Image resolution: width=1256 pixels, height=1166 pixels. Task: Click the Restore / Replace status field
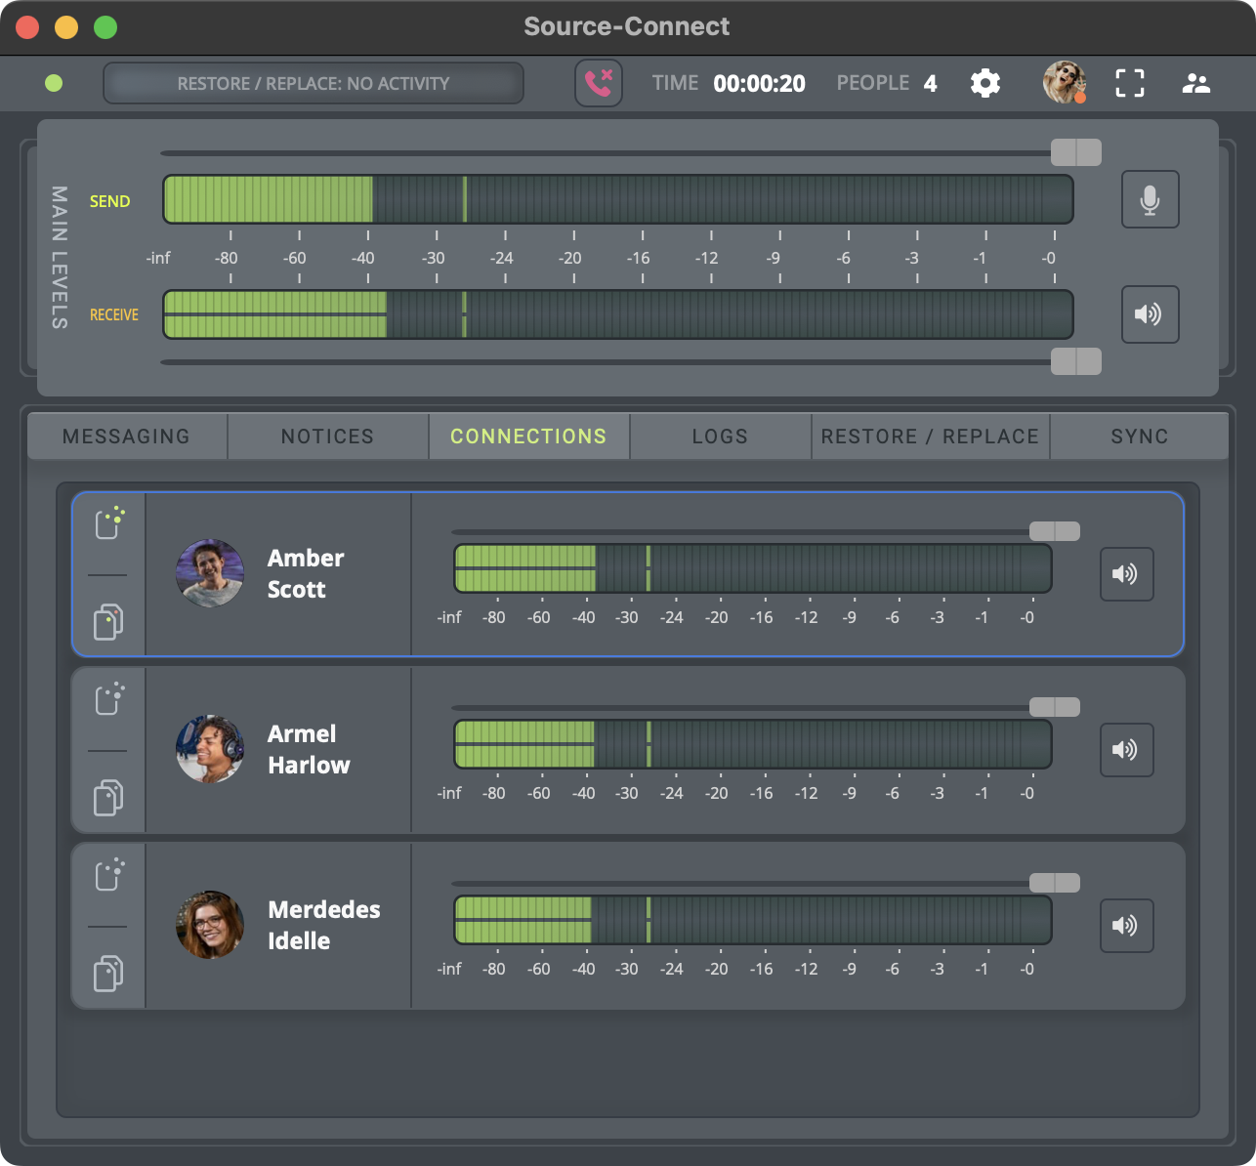[x=314, y=84]
